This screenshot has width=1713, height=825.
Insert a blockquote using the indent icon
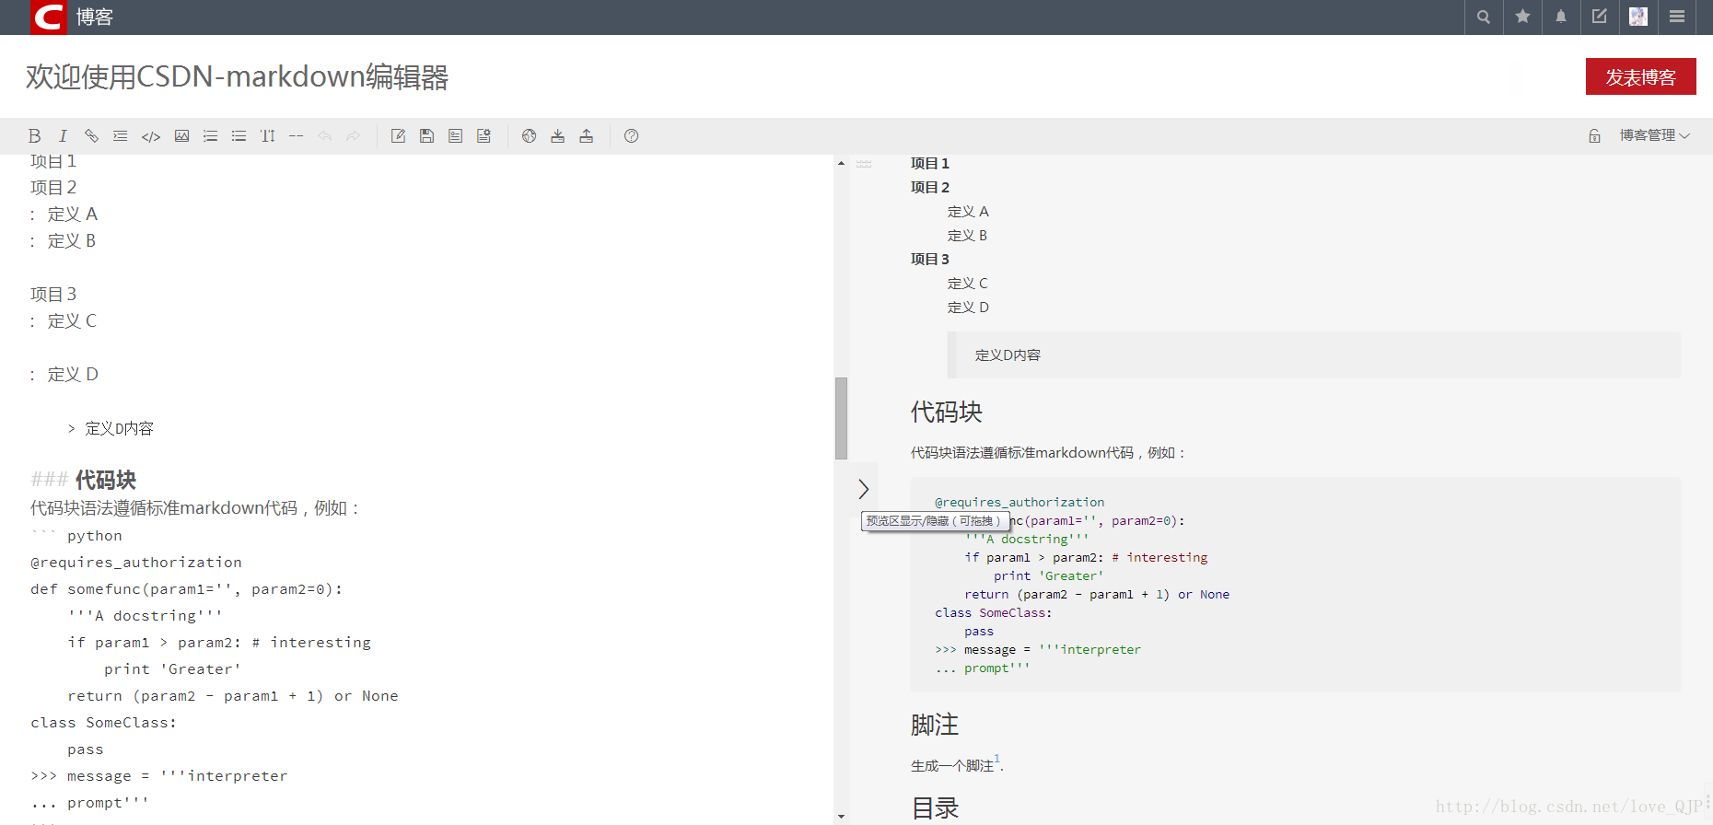point(120,136)
